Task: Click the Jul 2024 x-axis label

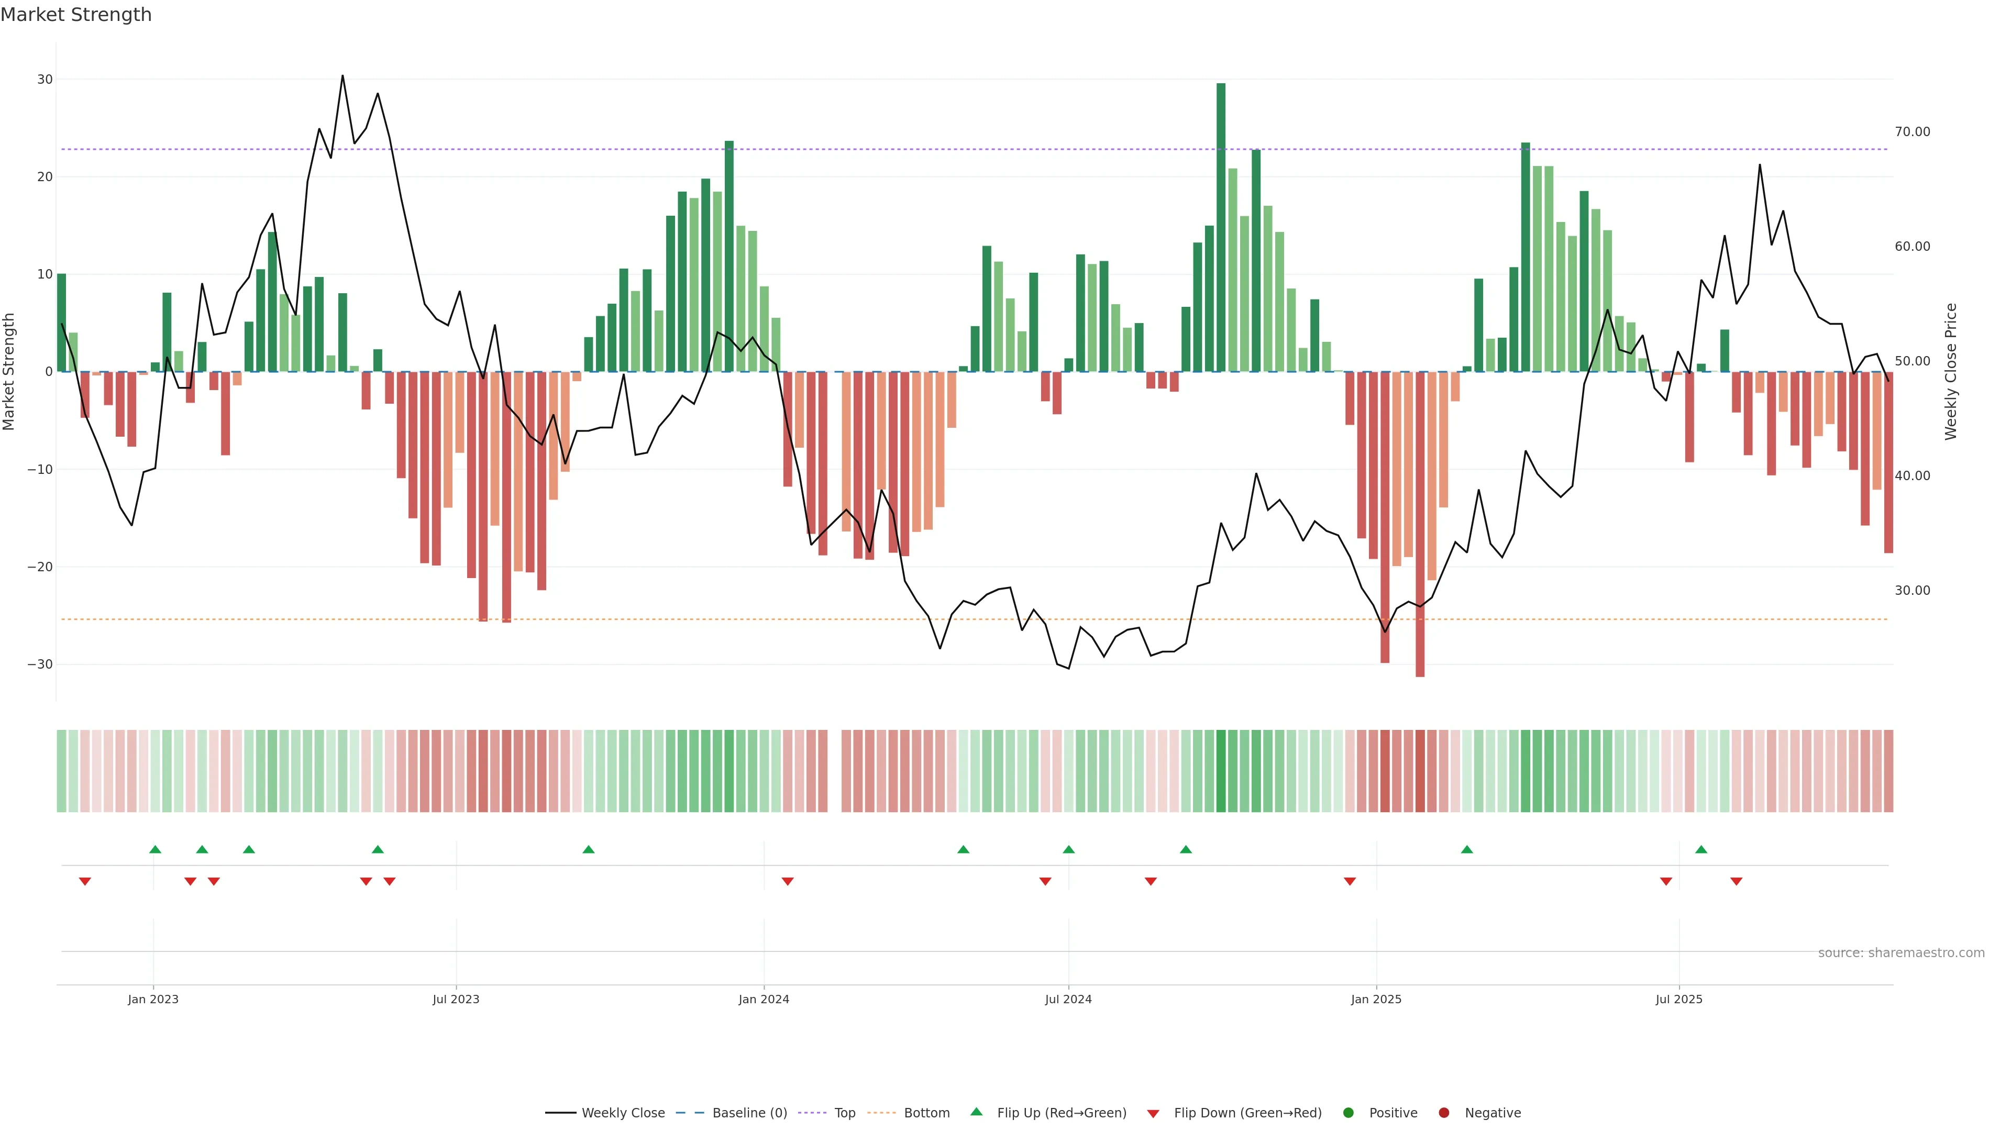Action: [1068, 999]
